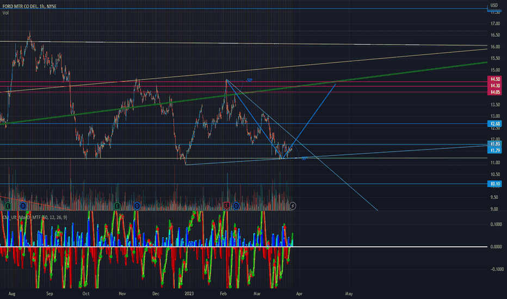This screenshot has height=299, width=507.
Task: Select the 11.79 blue price label
Action: tap(494, 150)
